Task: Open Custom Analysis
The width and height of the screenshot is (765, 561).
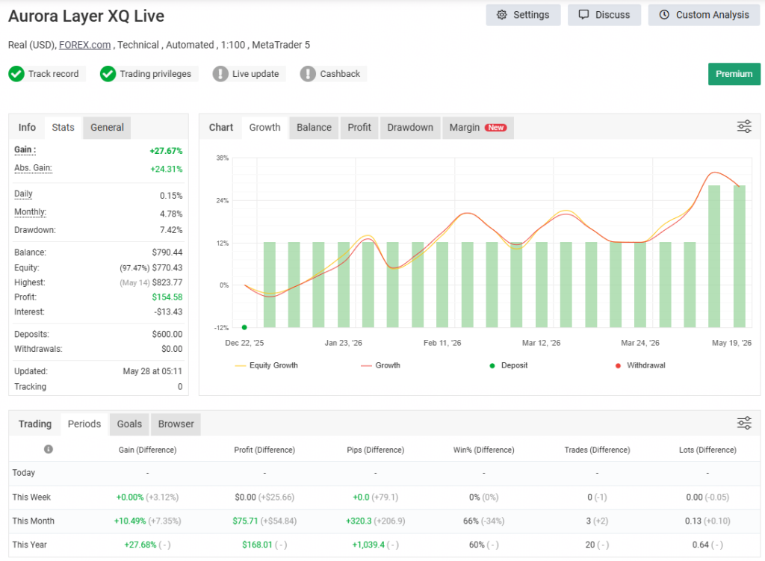Action: tap(704, 15)
